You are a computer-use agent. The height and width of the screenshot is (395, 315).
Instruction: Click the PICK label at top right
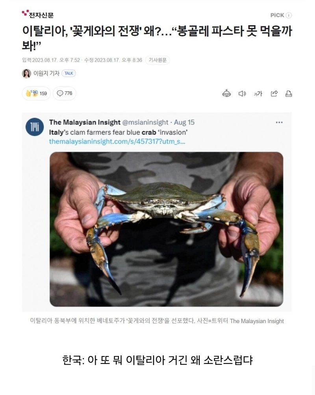(277, 15)
